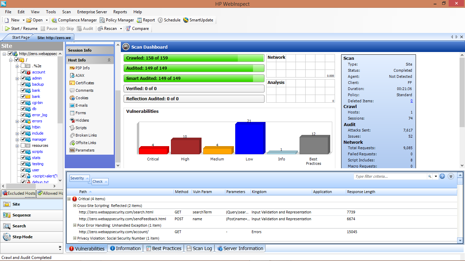Open Comments under Host Info

point(81,90)
